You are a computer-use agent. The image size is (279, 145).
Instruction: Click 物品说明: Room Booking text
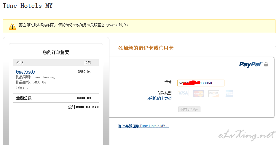[x=35, y=77]
